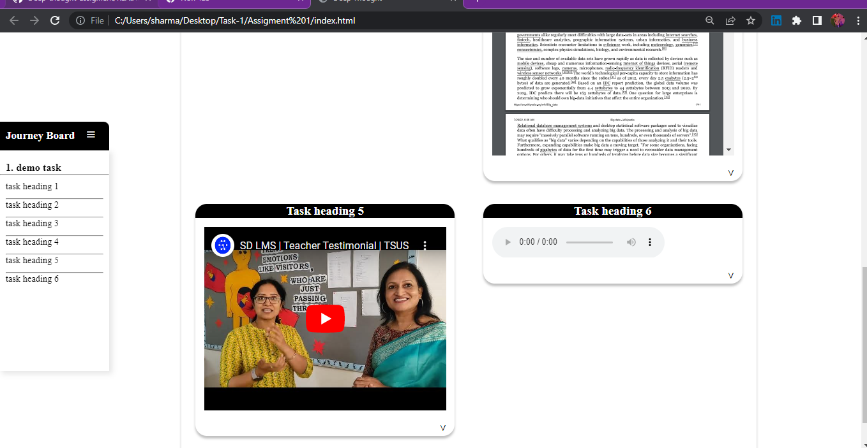
Task: Mute the audio player under Task heading 6
Action: tap(631, 242)
